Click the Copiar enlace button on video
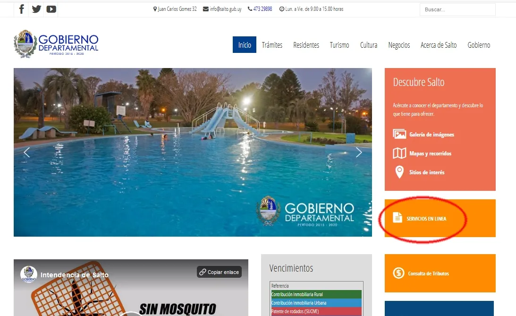Screen dimensions: 516x316 (219, 272)
